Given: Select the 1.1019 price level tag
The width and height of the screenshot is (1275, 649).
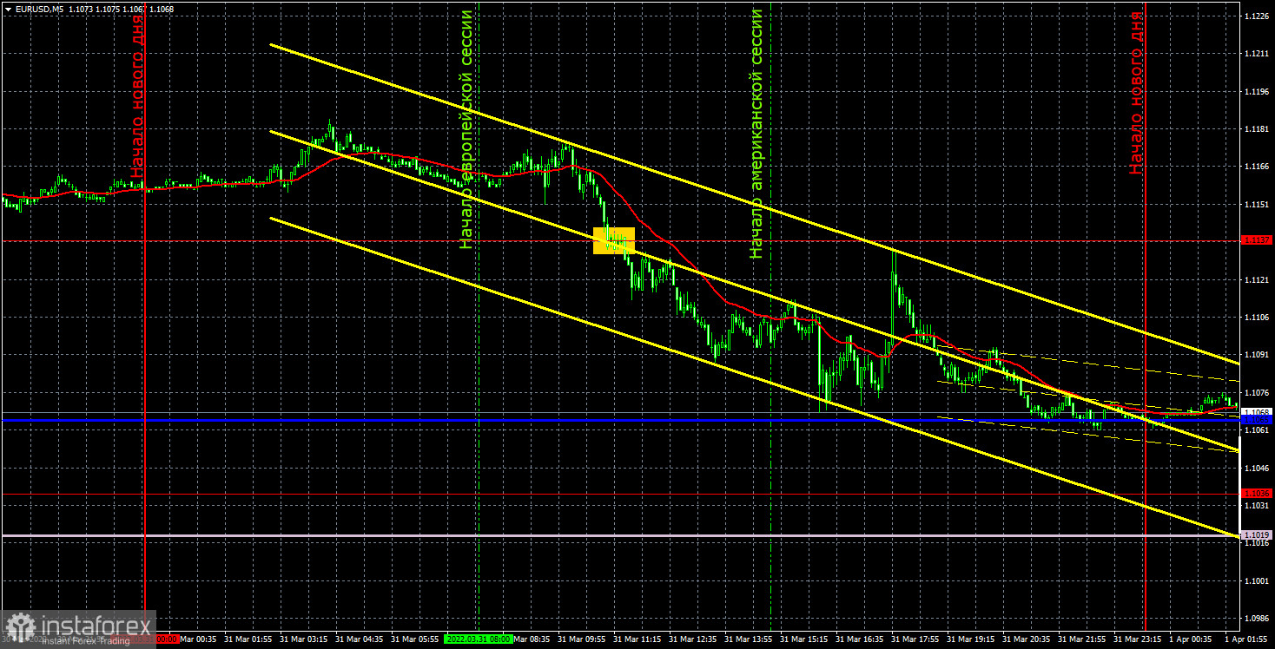Looking at the screenshot, I should pyautogui.click(x=1257, y=535).
